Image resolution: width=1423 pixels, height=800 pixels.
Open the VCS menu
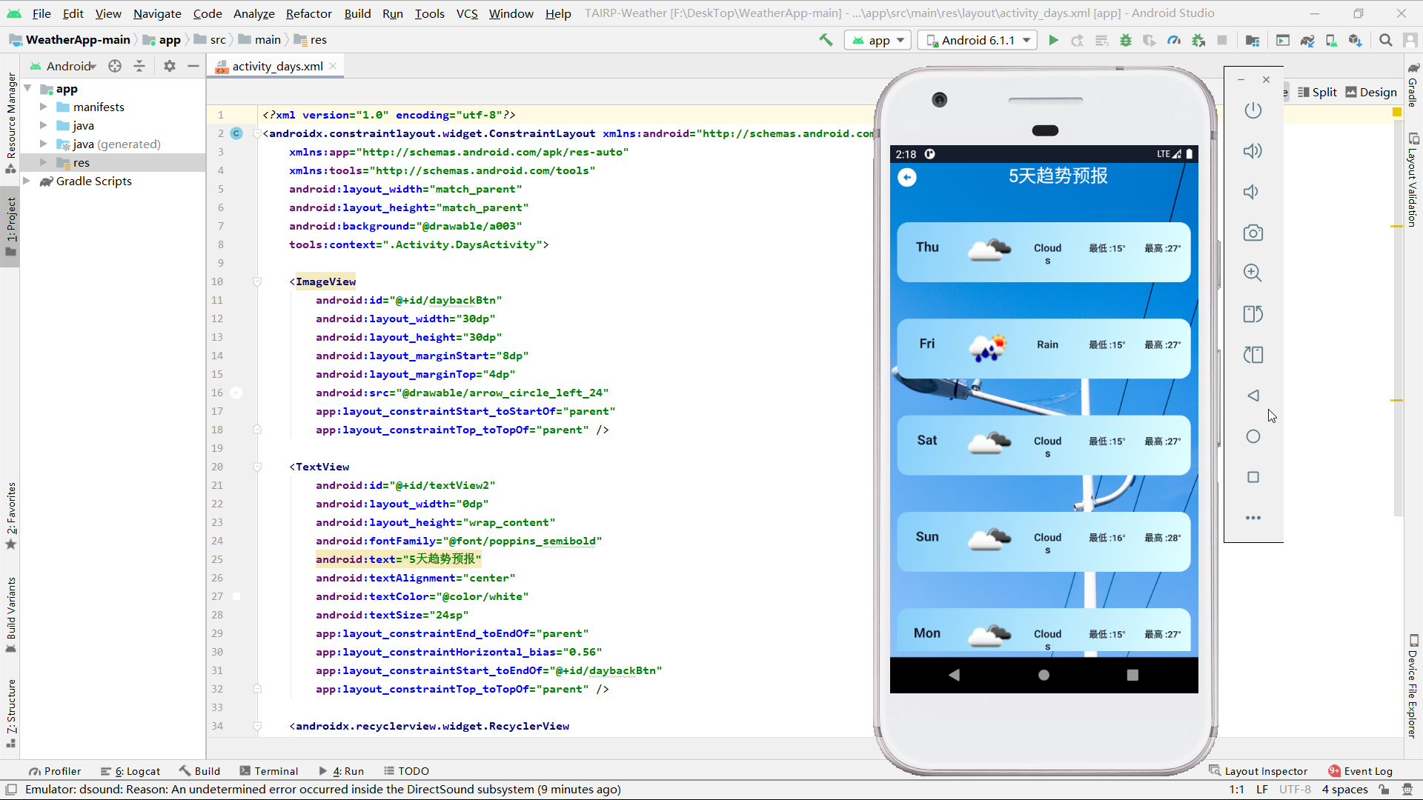click(x=467, y=13)
